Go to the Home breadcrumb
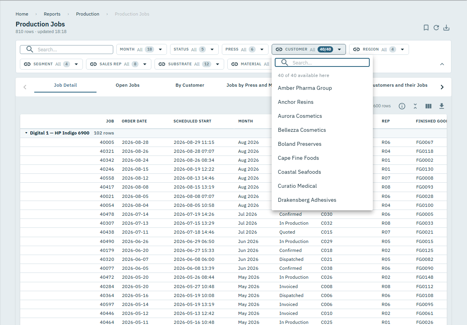Image resolution: width=467 pixels, height=325 pixels. 22,14
